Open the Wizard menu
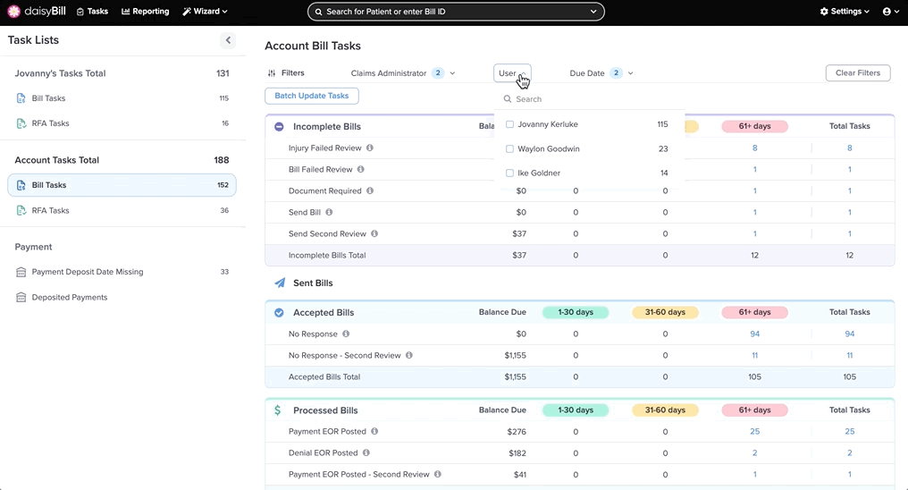This screenshot has height=490, width=908. pyautogui.click(x=205, y=12)
